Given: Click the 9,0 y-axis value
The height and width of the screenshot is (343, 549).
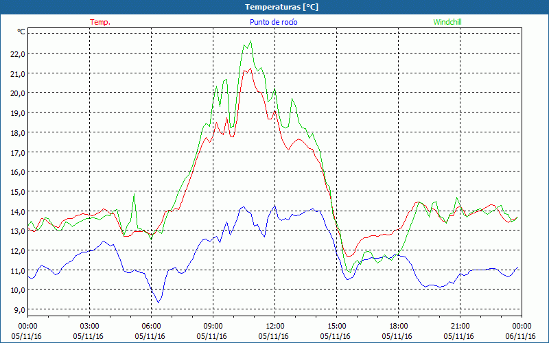Looking at the screenshot, I should (20, 310).
